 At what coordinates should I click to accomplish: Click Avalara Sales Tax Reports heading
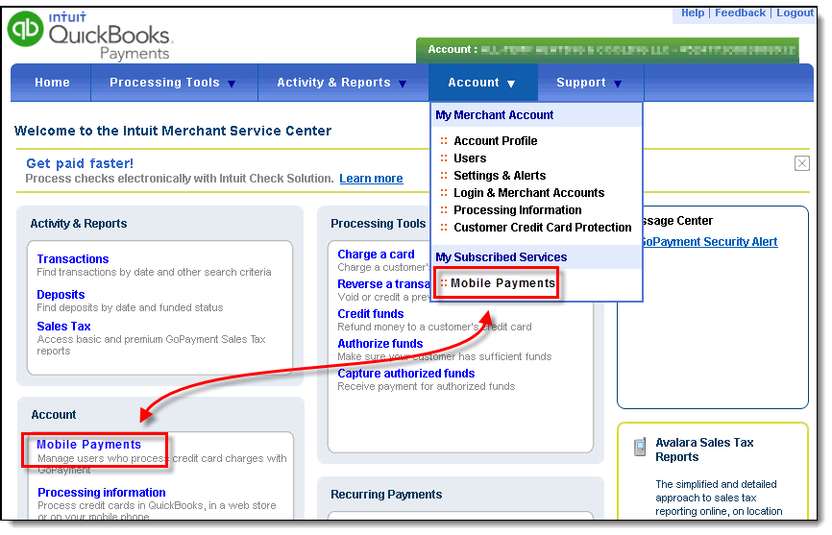click(x=704, y=450)
